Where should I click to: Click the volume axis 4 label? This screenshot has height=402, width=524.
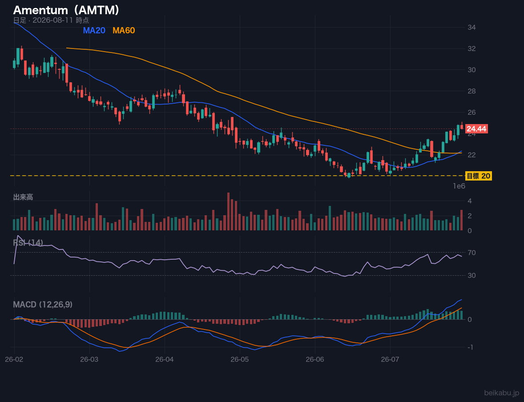(x=470, y=201)
